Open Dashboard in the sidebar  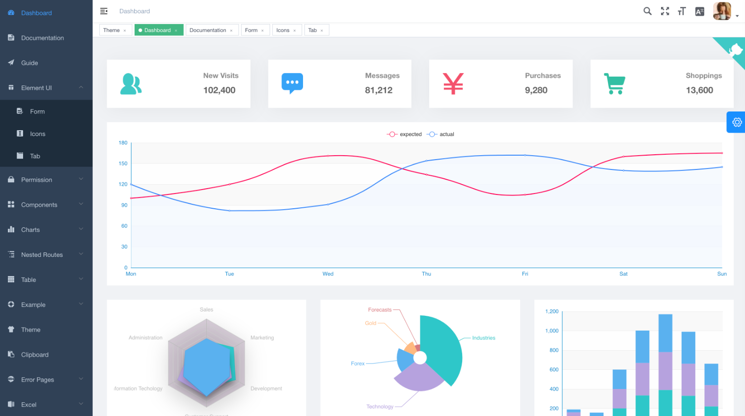tap(46, 13)
